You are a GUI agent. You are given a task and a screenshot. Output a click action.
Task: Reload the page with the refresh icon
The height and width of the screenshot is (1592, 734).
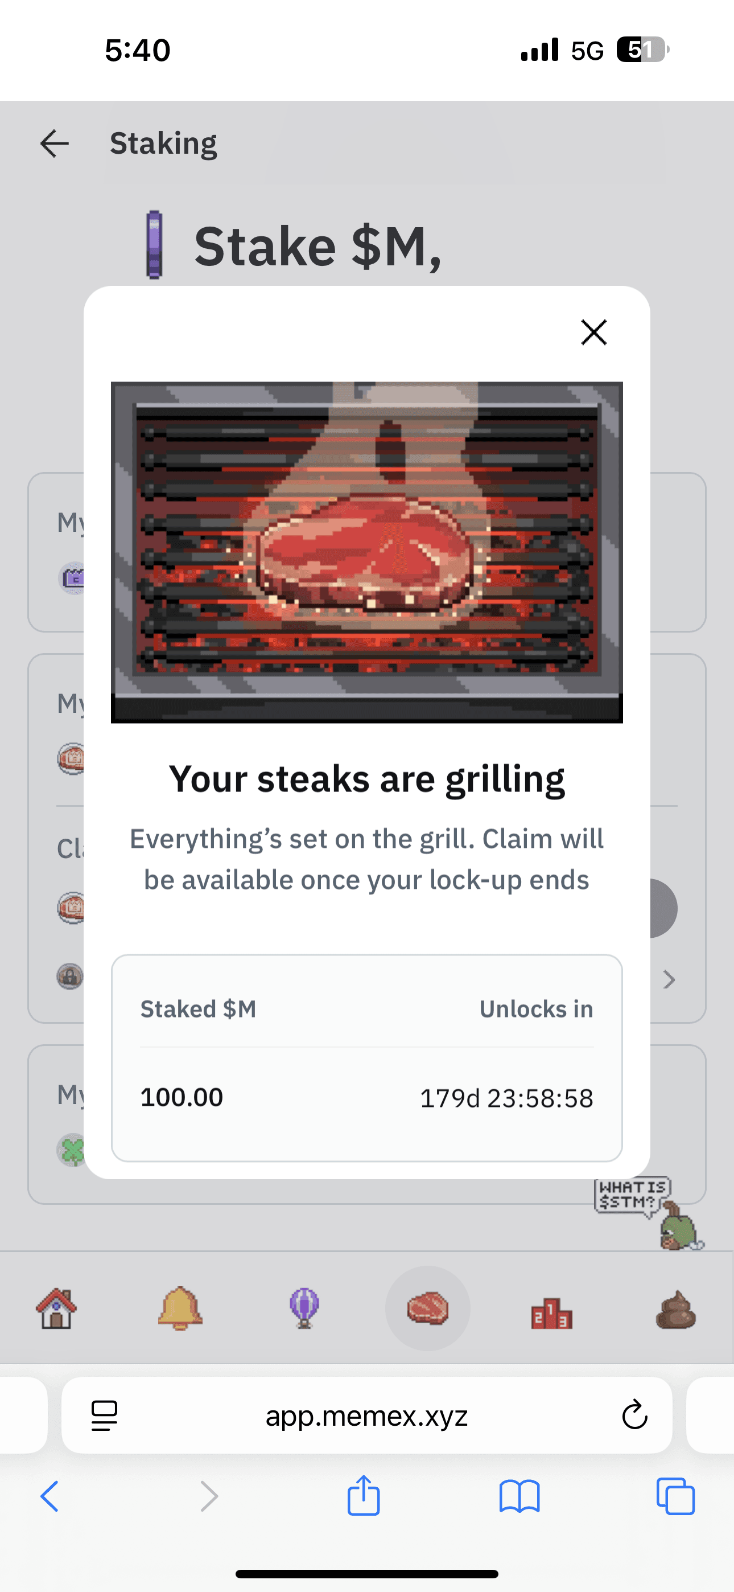[634, 1415]
